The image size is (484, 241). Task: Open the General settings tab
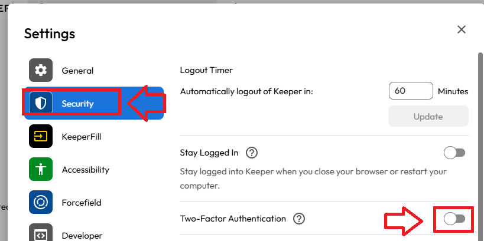tap(77, 71)
